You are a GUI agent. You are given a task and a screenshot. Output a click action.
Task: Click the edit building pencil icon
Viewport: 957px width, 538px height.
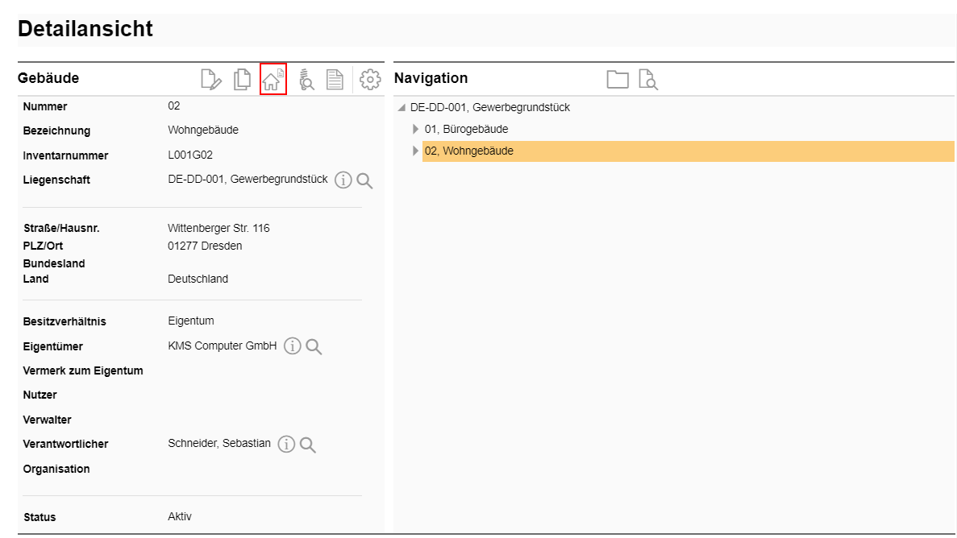point(210,79)
